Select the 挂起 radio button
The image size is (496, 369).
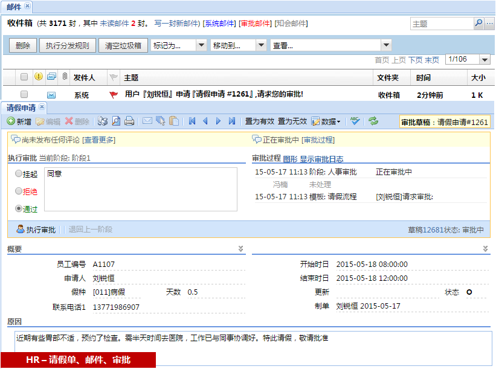[x=19, y=173]
